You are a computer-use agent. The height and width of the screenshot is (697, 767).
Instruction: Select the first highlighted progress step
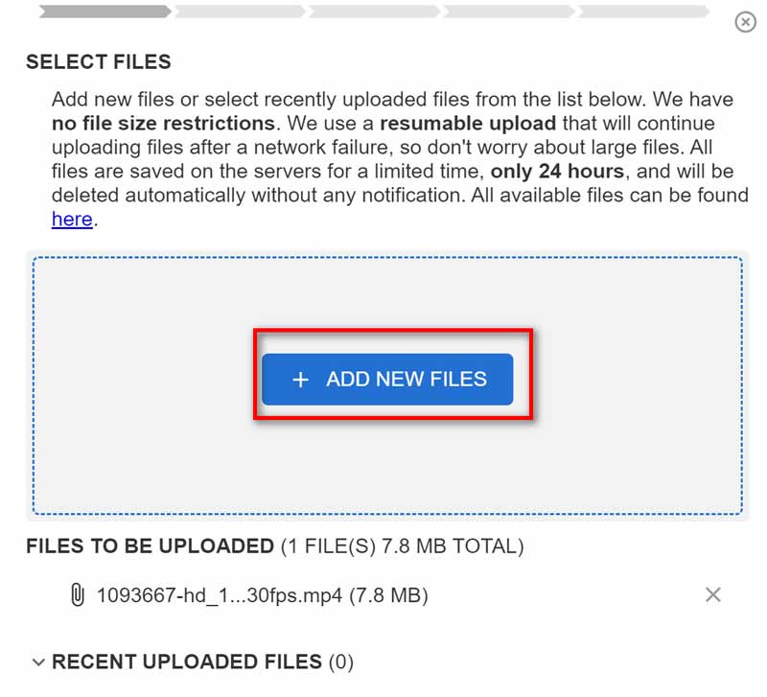tap(104, 12)
